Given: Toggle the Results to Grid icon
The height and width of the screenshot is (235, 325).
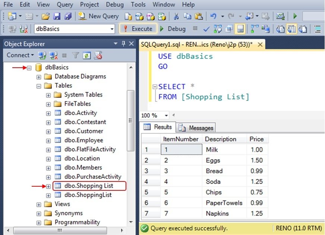Looking at the screenshot, I should click(291, 29).
